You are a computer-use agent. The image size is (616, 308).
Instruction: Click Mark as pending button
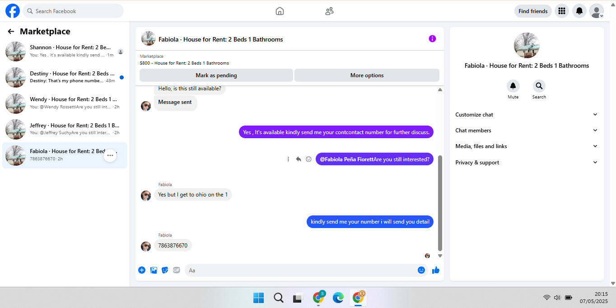tap(216, 75)
